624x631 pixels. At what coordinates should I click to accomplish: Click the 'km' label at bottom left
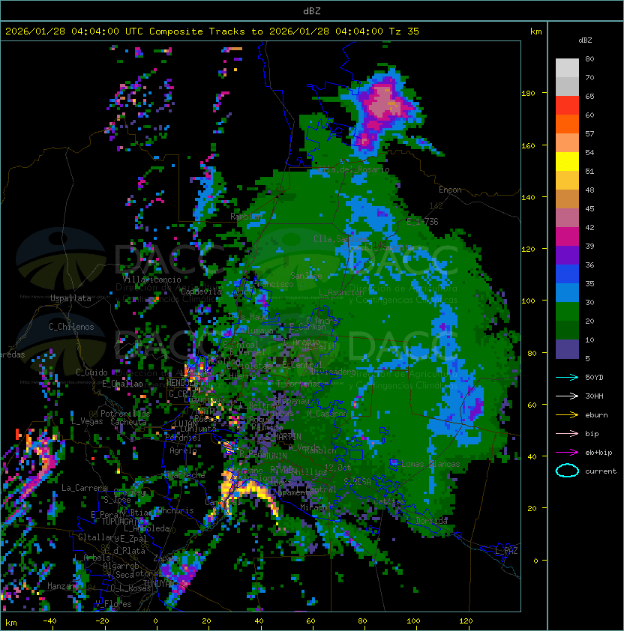point(11,623)
